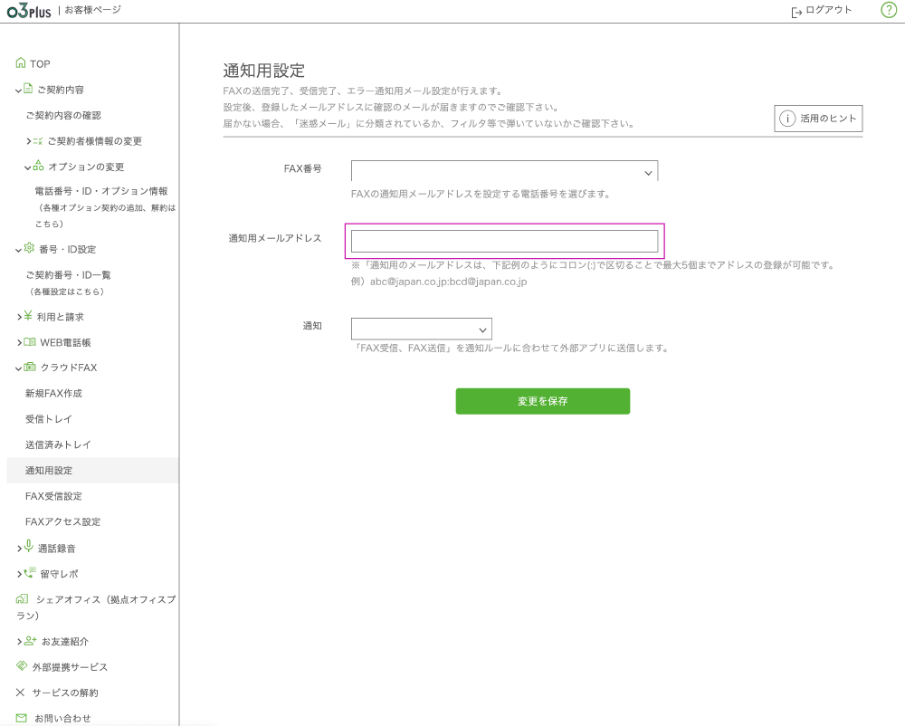Click the 通知用メールアドレス input field

504,241
